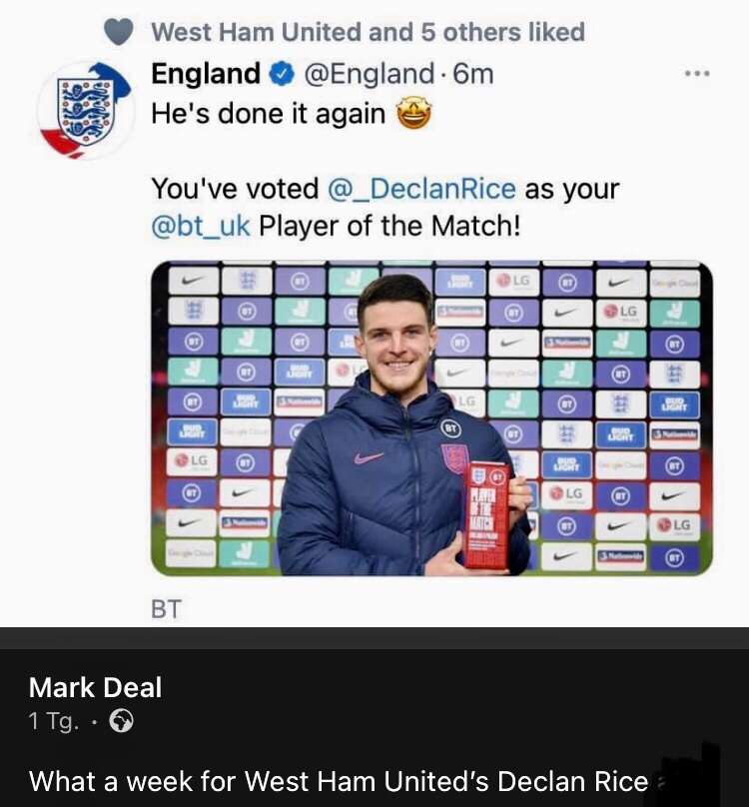Click the BT label below the photo
The width and height of the screenshot is (749, 807).
pos(166,608)
